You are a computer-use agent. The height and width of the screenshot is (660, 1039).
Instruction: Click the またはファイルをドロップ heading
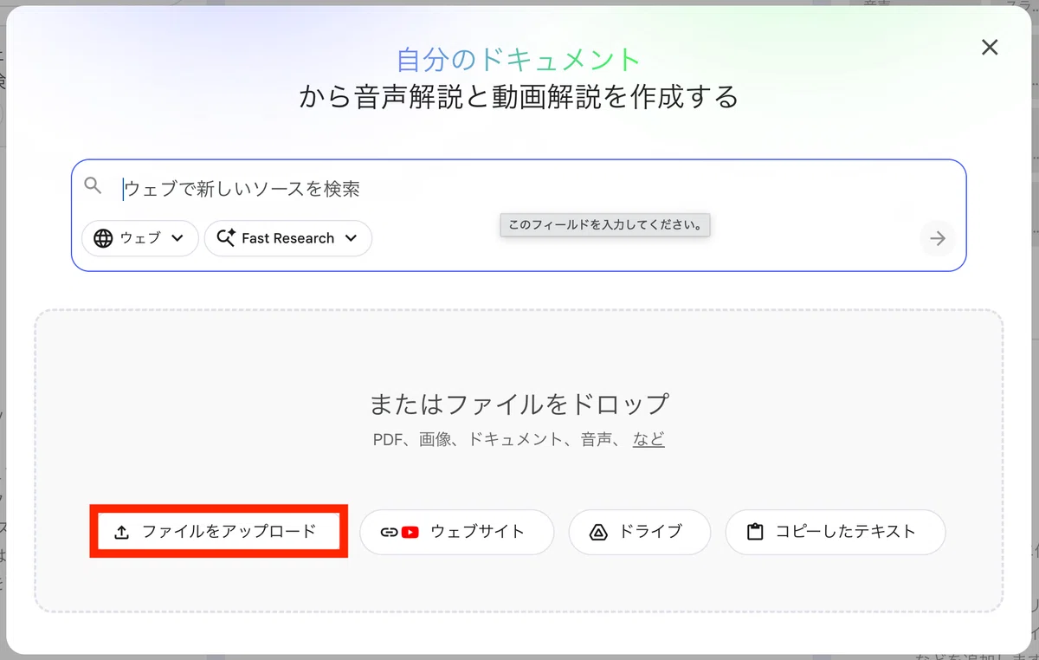[x=519, y=404]
